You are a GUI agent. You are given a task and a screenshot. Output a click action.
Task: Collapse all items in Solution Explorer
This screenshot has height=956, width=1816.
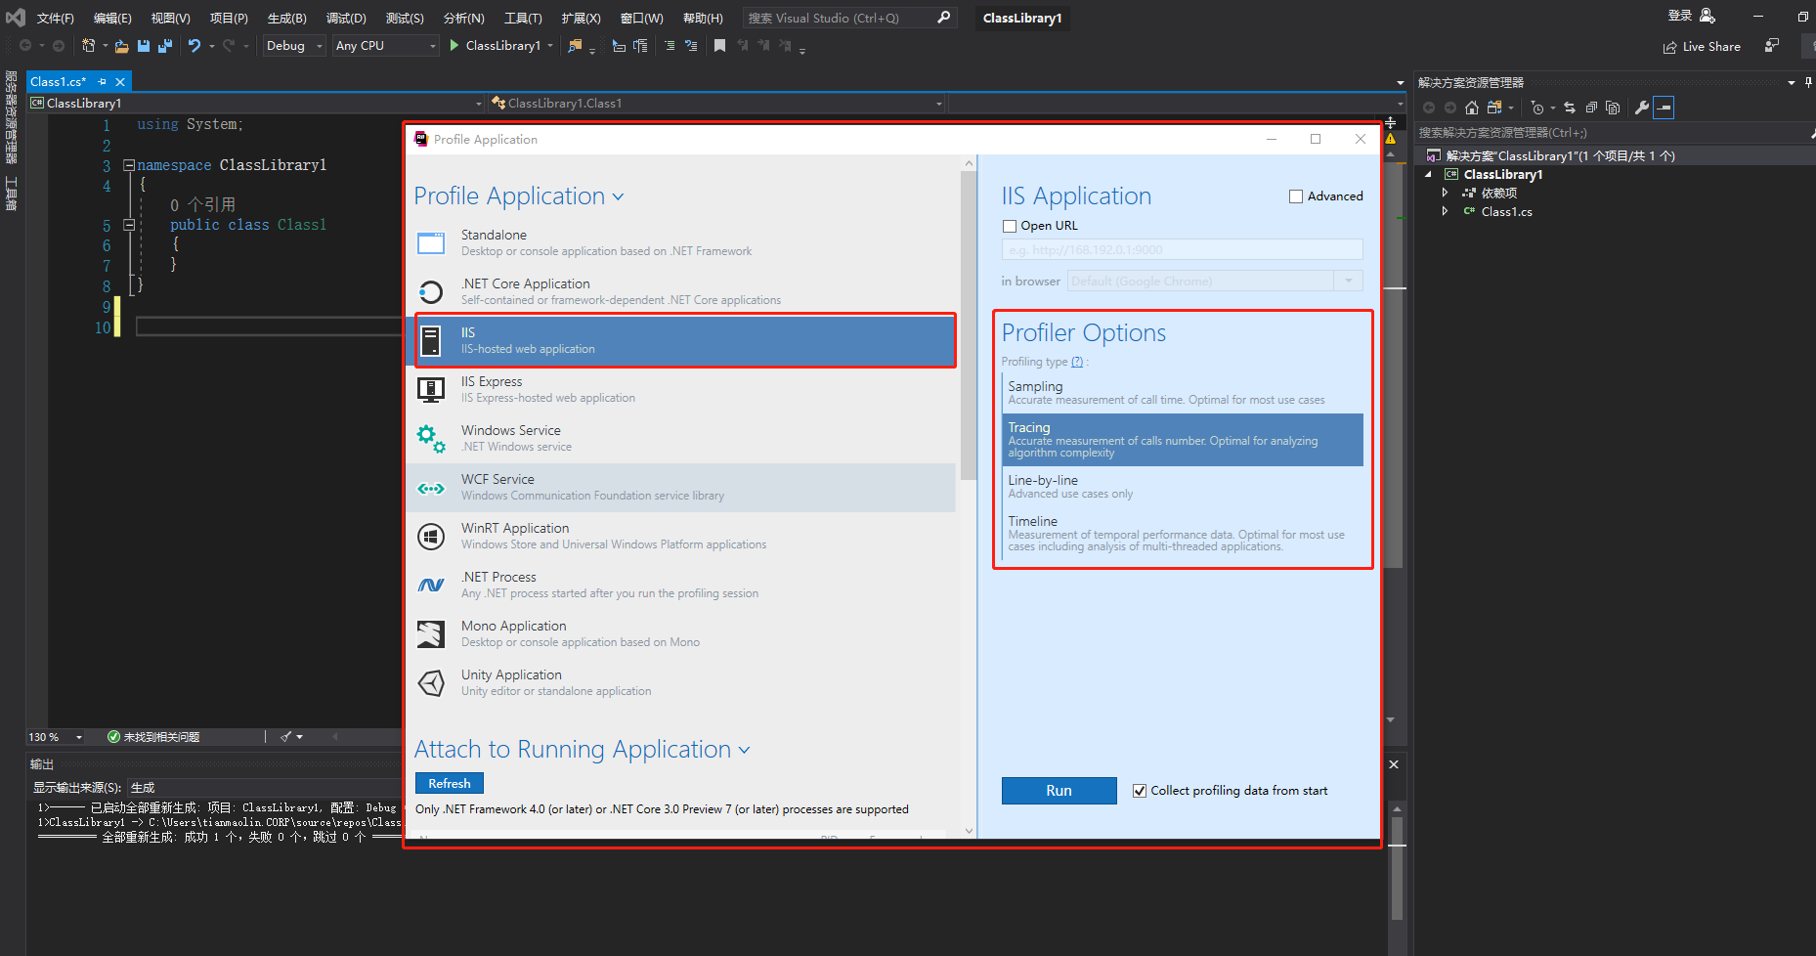tap(1591, 108)
